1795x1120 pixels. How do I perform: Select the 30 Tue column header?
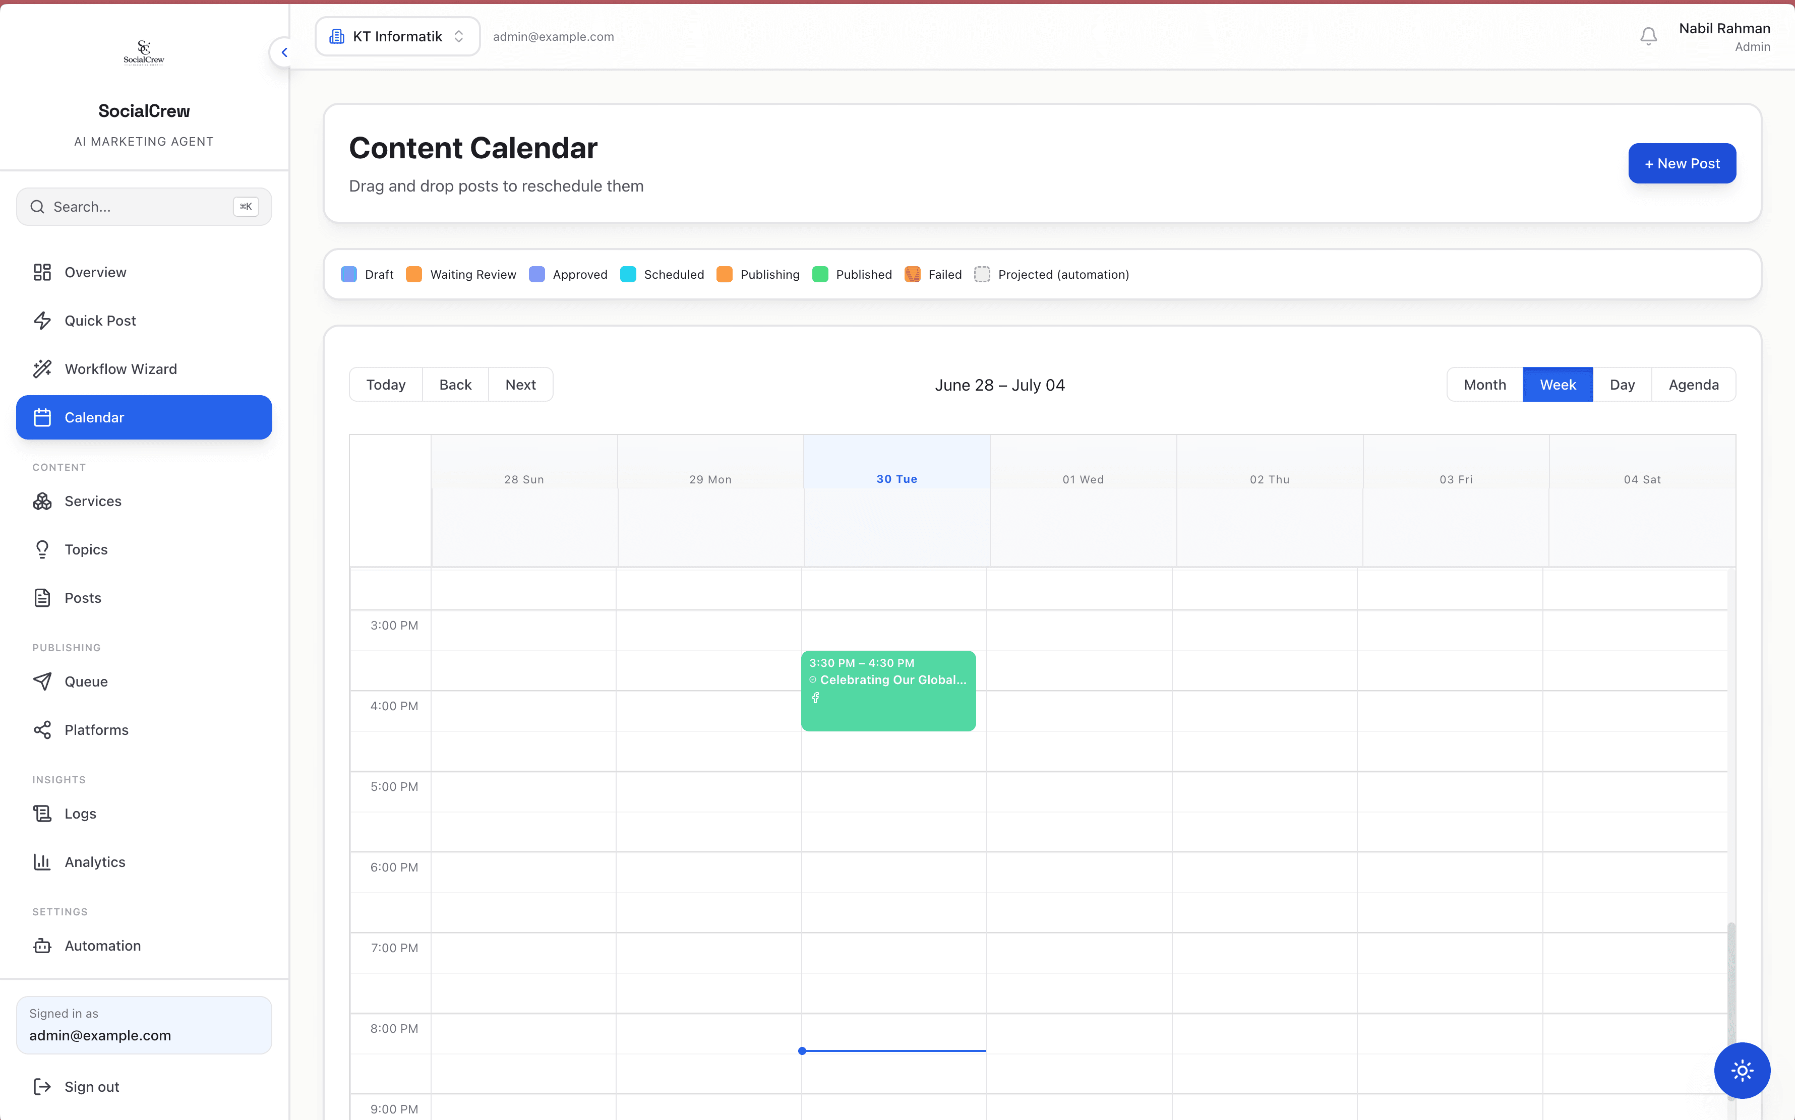point(896,479)
